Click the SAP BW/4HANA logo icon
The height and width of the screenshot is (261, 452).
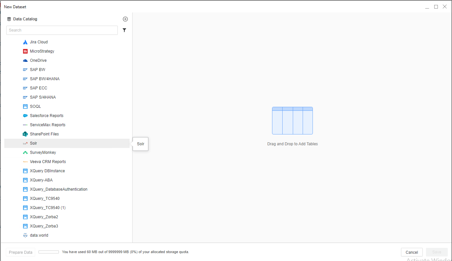[25, 79]
